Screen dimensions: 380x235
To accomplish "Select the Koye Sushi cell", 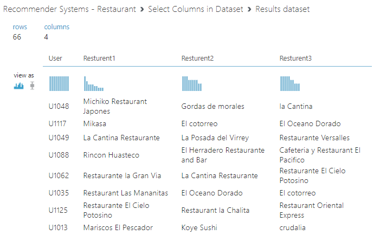I will [x=199, y=227].
